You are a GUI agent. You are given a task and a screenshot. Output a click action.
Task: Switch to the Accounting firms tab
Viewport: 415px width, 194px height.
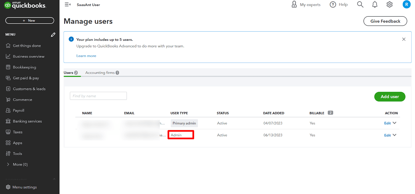(102, 73)
